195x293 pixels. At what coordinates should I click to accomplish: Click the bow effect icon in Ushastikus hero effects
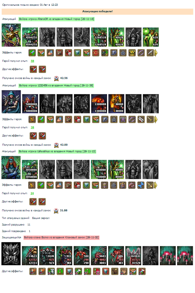(x=150, y=185)
